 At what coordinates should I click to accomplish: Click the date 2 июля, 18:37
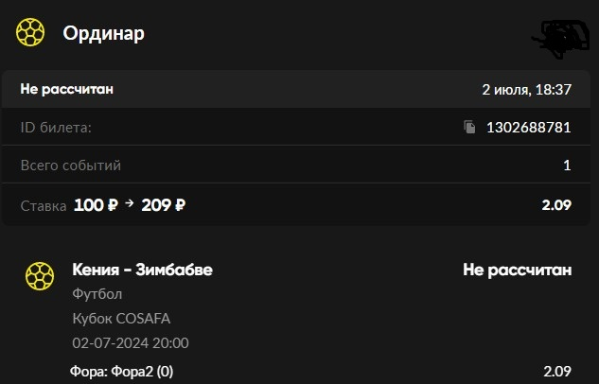526,89
